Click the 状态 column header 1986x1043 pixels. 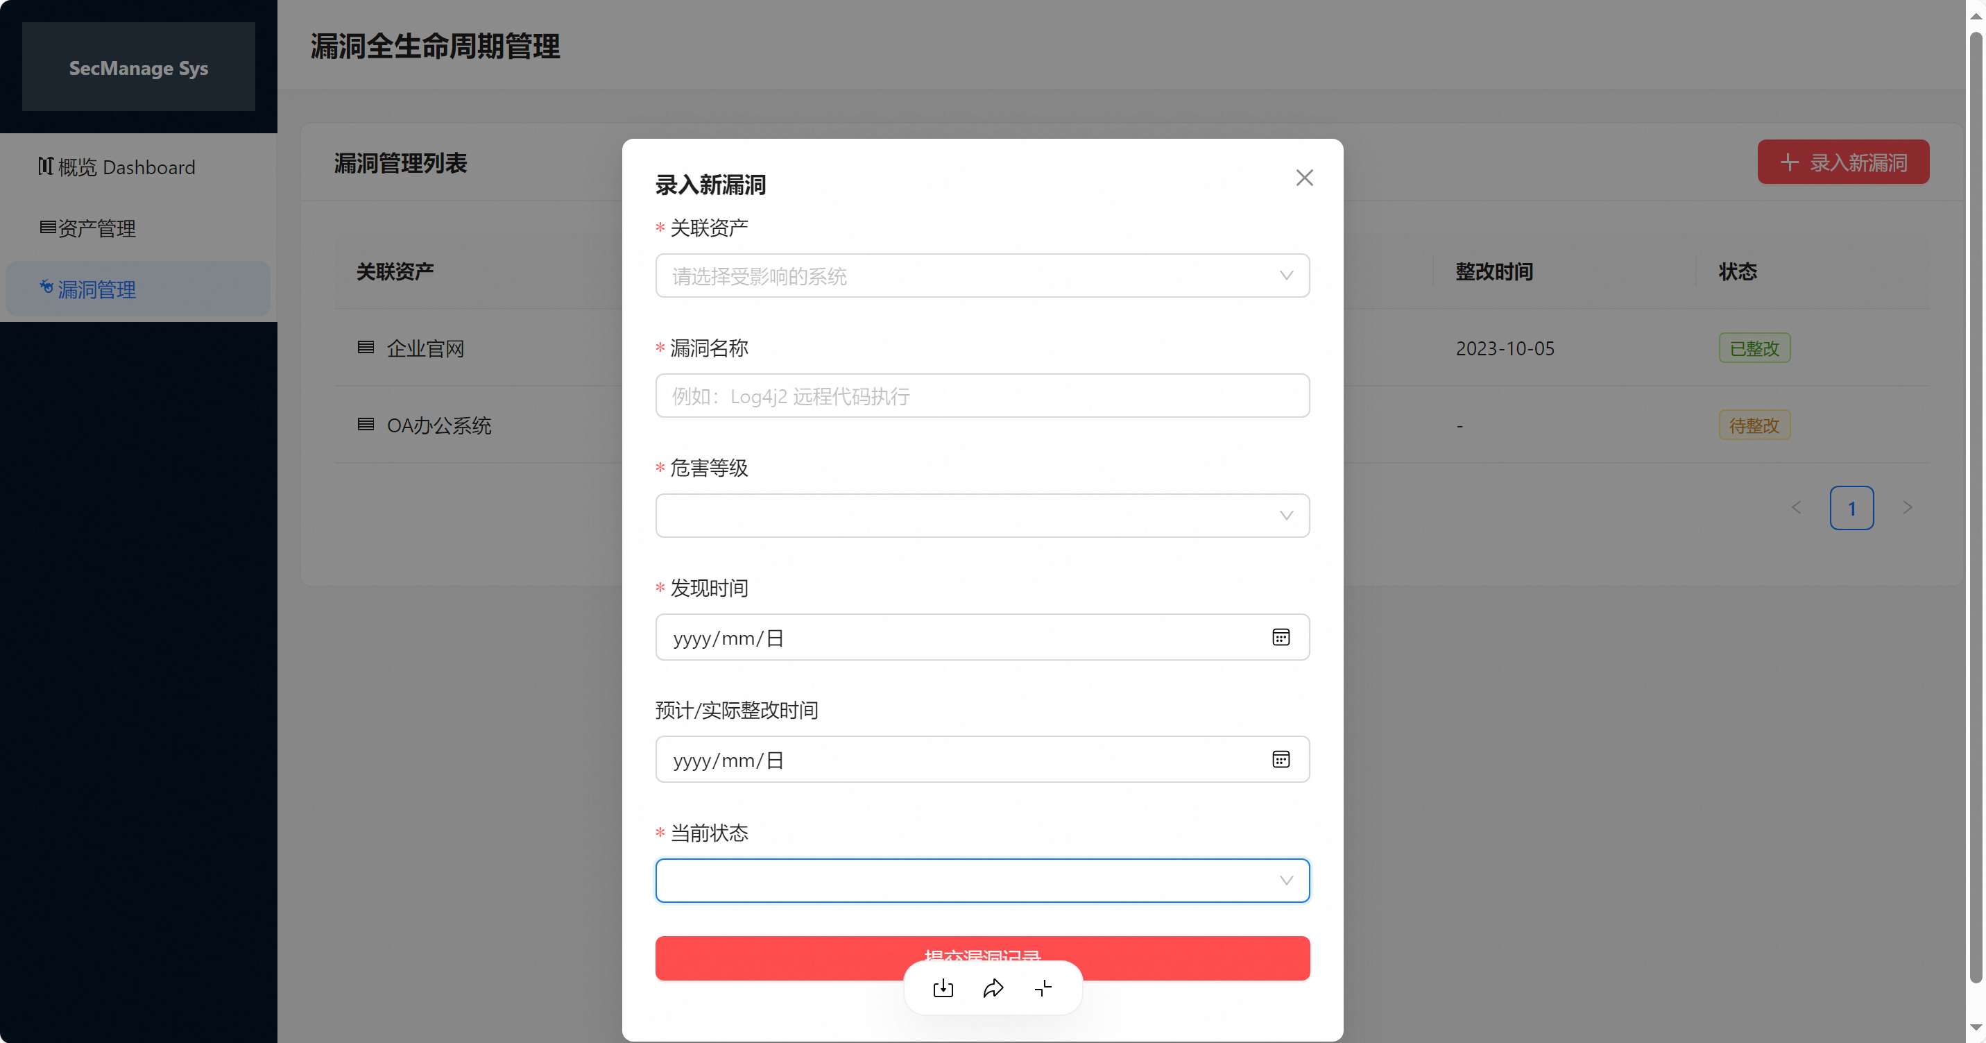click(1737, 271)
